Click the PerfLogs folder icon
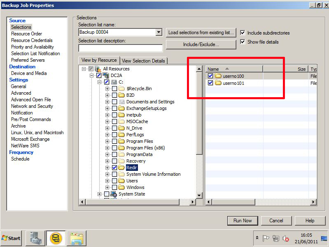Viewport: 329px width, 247px height. pos(121,135)
